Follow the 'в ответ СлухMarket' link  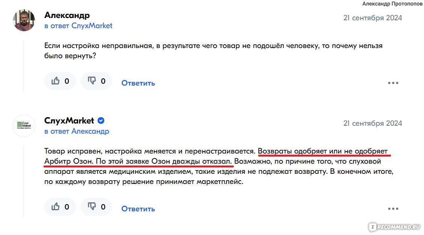coord(78,26)
